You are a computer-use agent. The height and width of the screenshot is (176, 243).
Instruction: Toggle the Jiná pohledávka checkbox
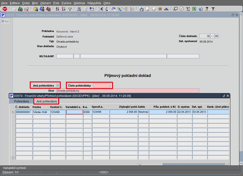[x=58, y=85]
